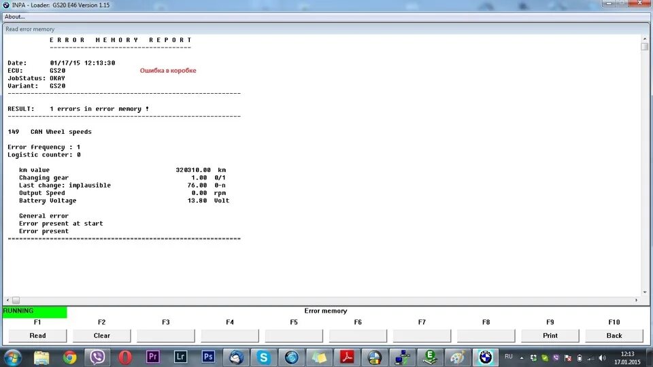This screenshot has width=653, height=367.
Task: Click the F1 Read button
Action: click(37, 335)
